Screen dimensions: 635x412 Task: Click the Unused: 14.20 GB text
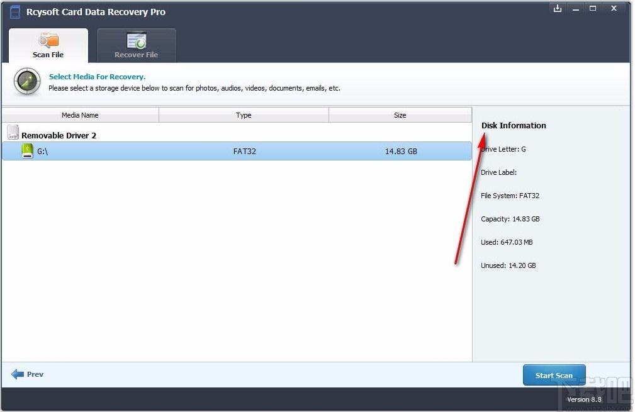(x=509, y=265)
